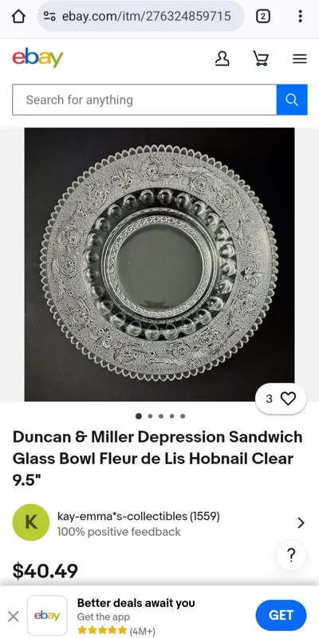This screenshot has width=319, height=638.
Task: Tap the site info icon in address bar
Action: (x=49, y=16)
